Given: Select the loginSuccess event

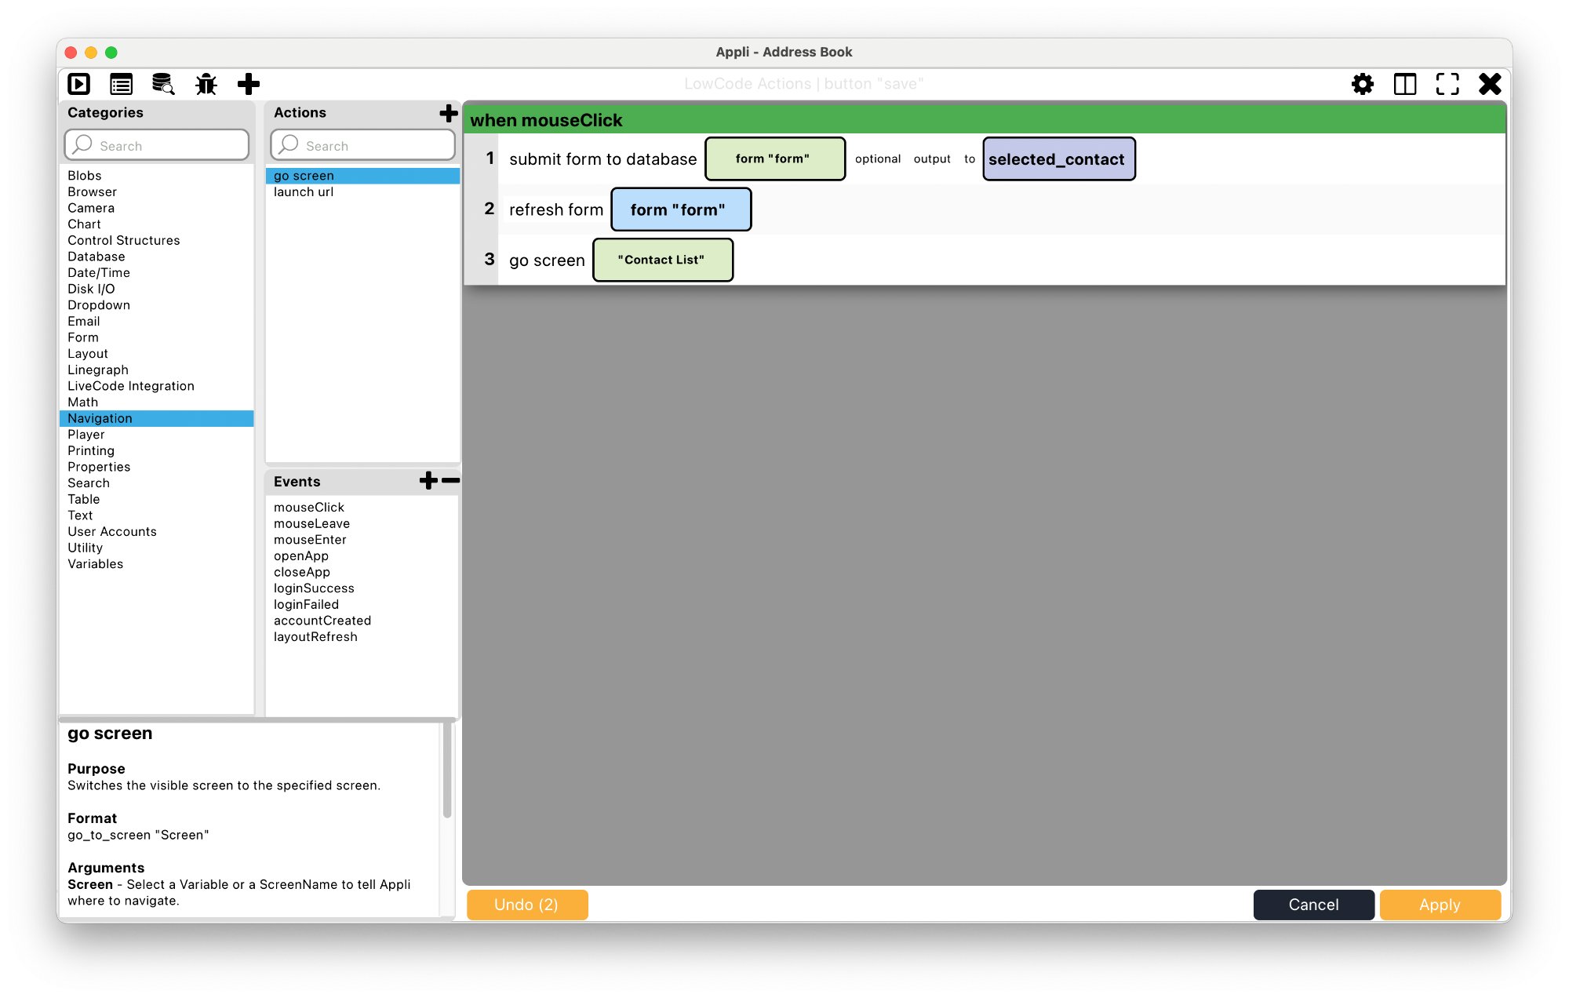Looking at the screenshot, I should (x=313, y=586).
